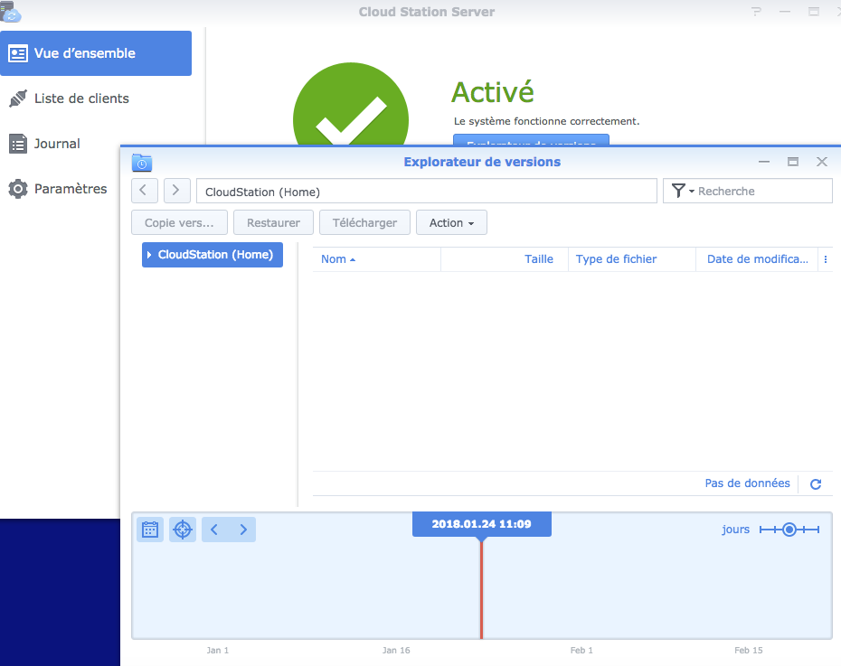Move timeline to next period
The width and height of the screenshot is (841, 666).
point(243,530)
